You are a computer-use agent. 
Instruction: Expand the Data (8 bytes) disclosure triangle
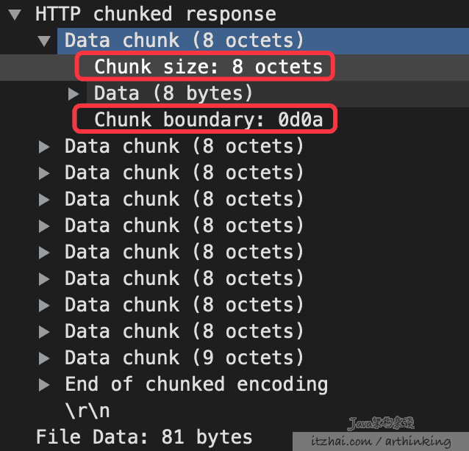pos(74,93)
